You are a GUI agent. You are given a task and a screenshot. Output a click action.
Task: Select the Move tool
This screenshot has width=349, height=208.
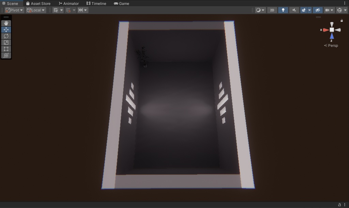click(6, 30)
